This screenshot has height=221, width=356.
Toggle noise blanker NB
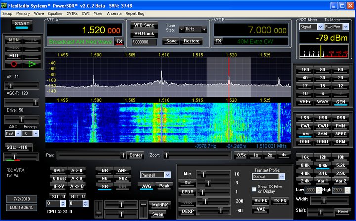click(105, 178)
